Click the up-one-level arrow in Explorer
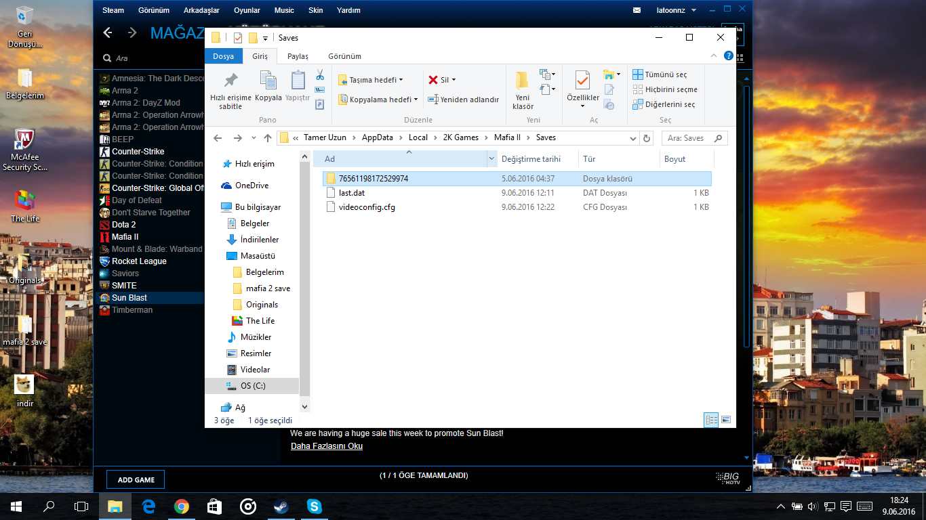The height and width of the screenshot is (520, 926). click(x=268, y=138)
